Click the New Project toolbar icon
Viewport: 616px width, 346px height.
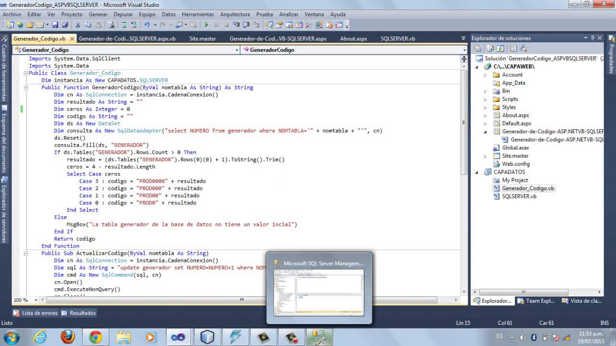[11, 25]
